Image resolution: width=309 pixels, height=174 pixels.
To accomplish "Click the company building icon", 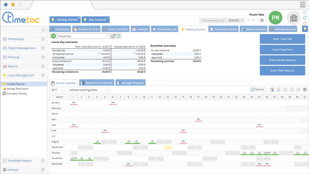I will coord(294,18).
